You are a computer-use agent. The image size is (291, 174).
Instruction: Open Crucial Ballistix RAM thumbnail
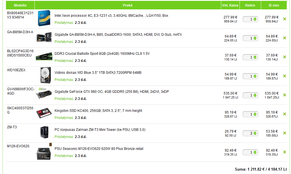tap(44, 56)
